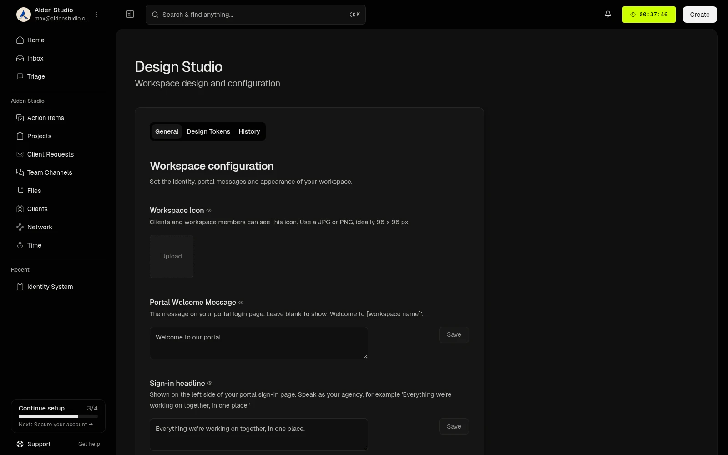Screen dimensions: 728x455
Task: Click the Continue setup progress bar
Action: point(58,416)
